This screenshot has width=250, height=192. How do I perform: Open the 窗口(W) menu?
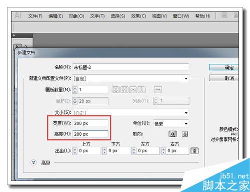[x=181, y=16]
